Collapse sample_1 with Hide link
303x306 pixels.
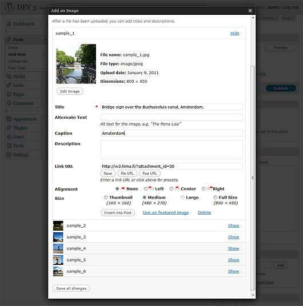tap(235, 33)
